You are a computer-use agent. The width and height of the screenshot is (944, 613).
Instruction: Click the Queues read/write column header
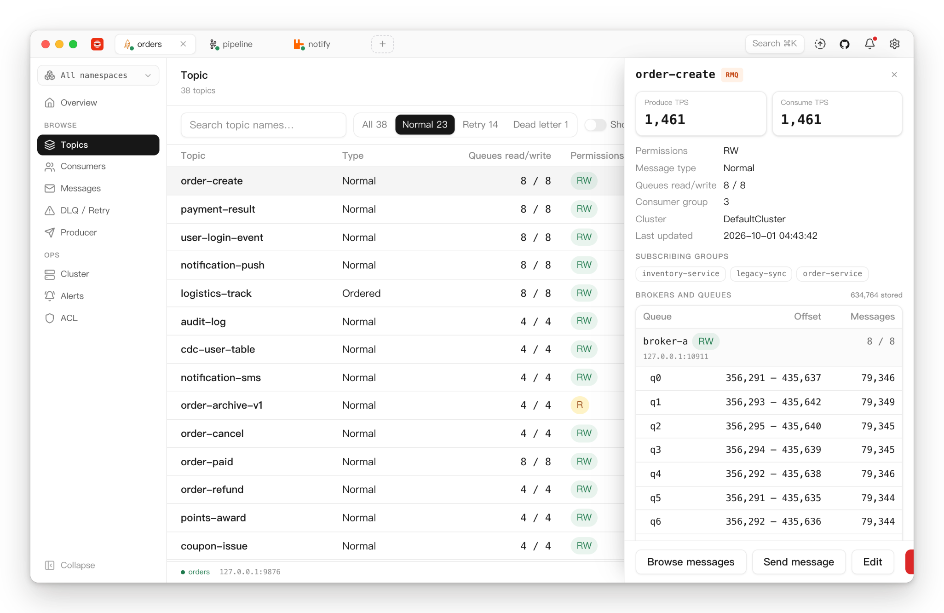tap(510, 156)
